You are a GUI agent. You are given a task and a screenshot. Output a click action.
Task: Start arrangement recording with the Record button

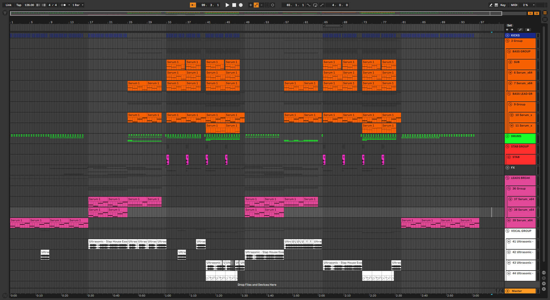pyautogui.click(x=241, y=5)
